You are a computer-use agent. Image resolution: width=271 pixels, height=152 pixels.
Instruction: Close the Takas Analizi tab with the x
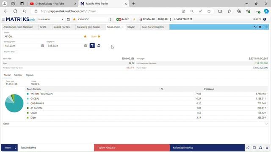click(x=122, y=27)
